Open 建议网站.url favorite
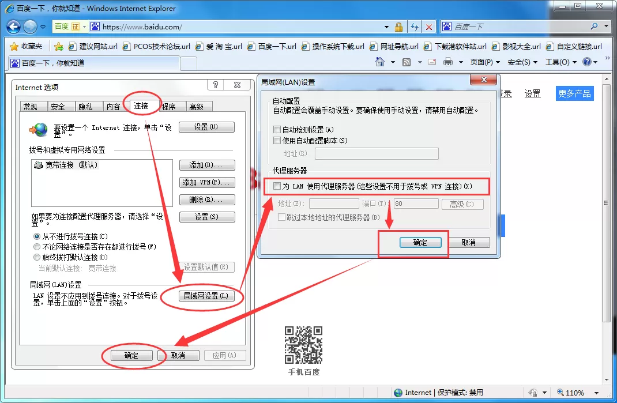This screenshot has width=617, height=403. click(x=93, y=47)
